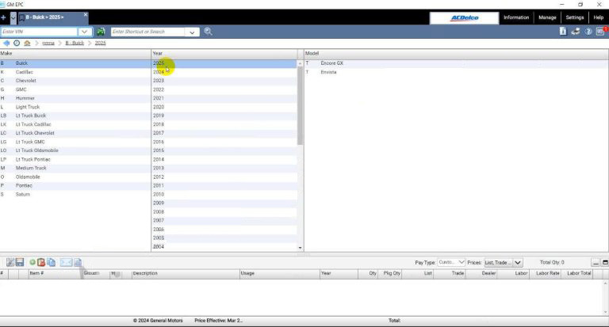Select Light Truck in the Make list
This screenshot has width=609, height=327.
(75, 107)
